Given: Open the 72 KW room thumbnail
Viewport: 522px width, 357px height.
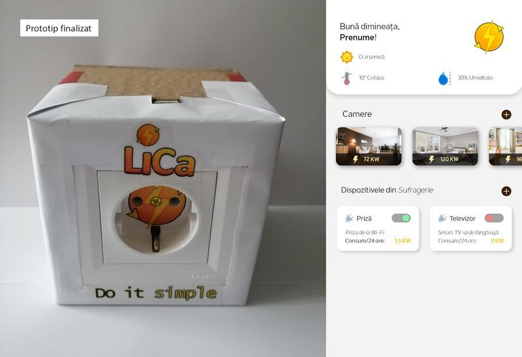Looking at the screenshot, I should (x=369, y=146).
